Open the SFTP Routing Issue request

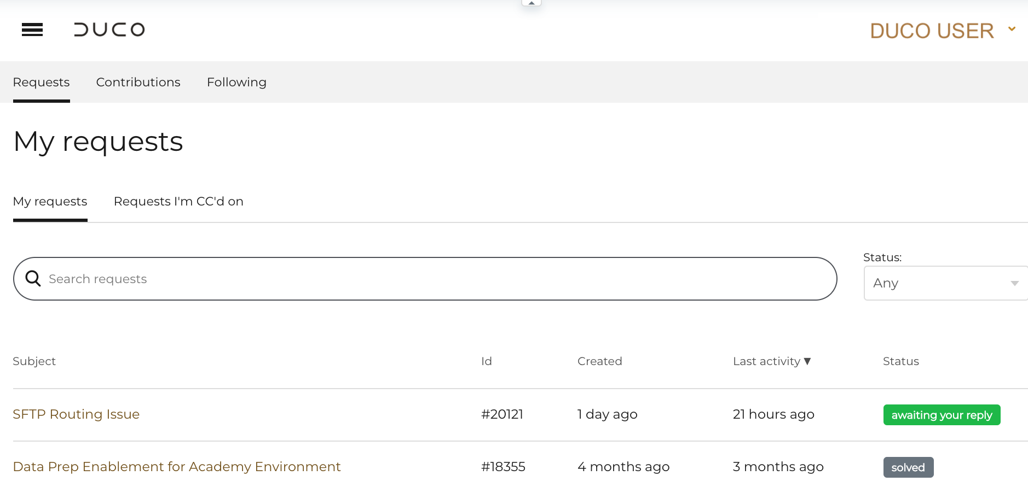pos(76,414)
